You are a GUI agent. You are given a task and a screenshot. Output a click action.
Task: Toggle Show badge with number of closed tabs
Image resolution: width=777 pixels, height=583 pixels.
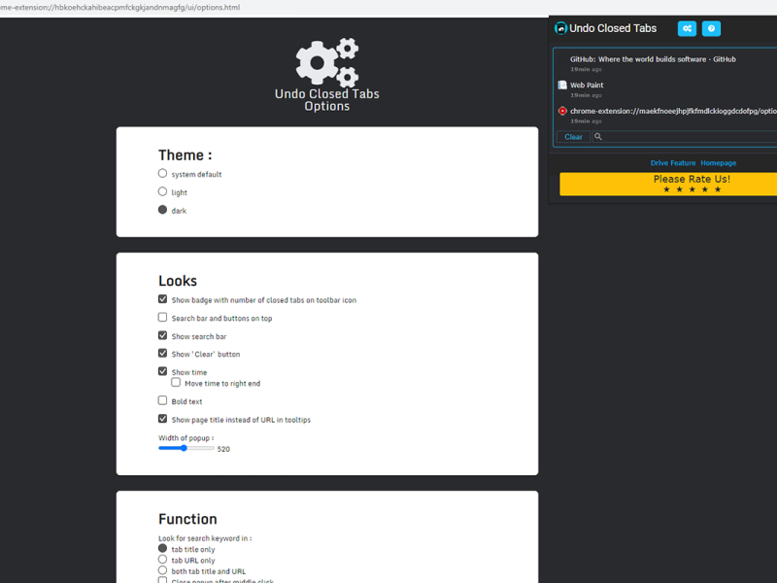click(162, 299)
